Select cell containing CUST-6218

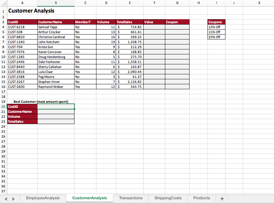point(22,27)
